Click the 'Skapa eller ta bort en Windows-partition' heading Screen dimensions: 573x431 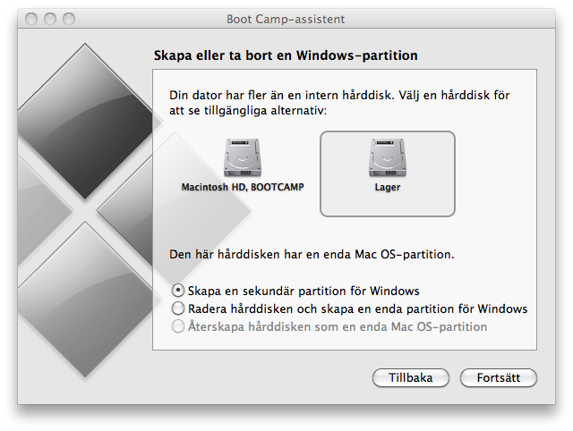(x=286, y=55)
